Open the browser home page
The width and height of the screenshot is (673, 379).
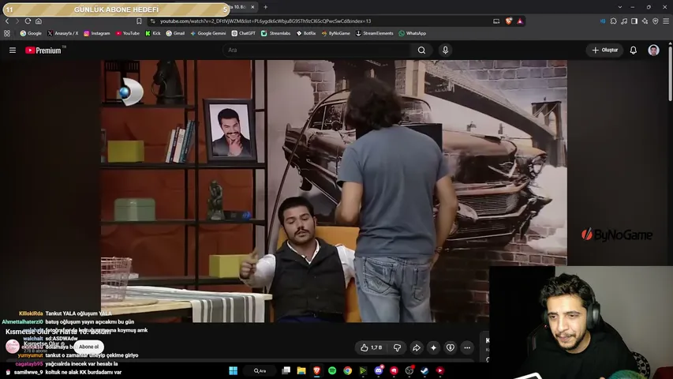click(39, 21)
